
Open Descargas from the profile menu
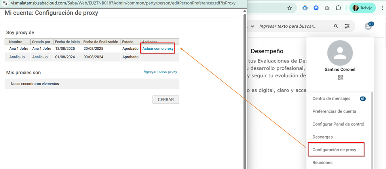point(323,137)
